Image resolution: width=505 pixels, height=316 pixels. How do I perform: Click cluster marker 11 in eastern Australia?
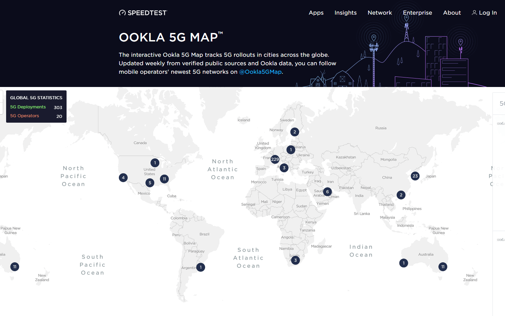pyautogui.click(x=443, y=267)
